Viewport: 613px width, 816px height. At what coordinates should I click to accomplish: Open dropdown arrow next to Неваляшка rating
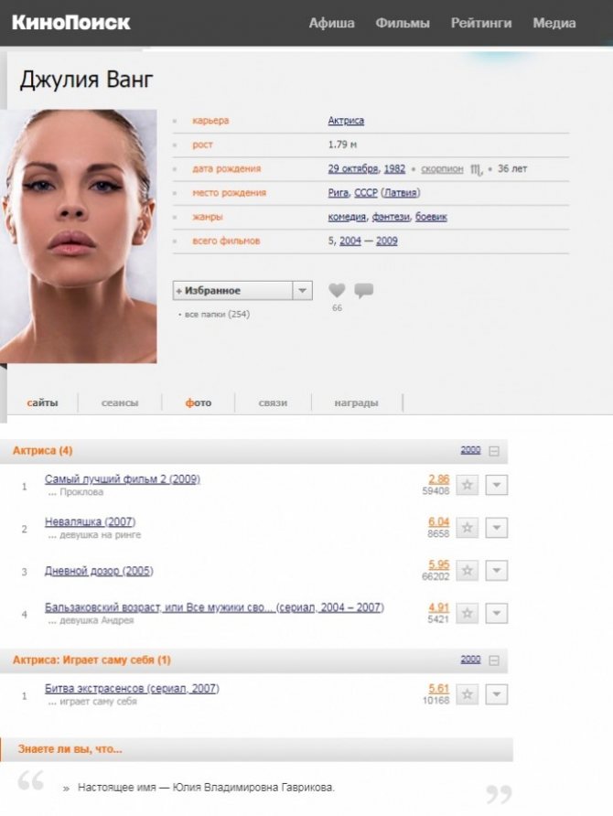(x=496, y=528)
